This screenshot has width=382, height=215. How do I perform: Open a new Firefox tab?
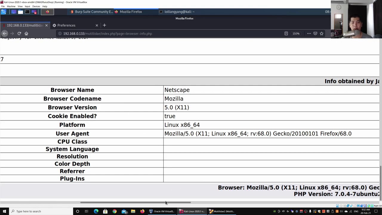[104, 25]
